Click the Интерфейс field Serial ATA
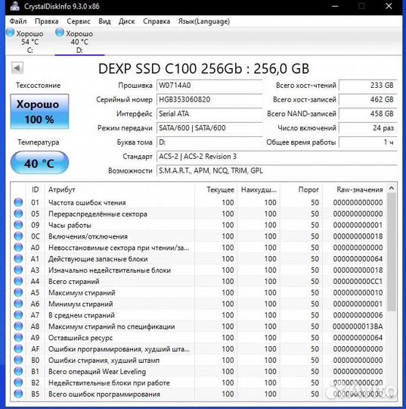406x409 pixels. pyautogui.click(x=209, y=114)
